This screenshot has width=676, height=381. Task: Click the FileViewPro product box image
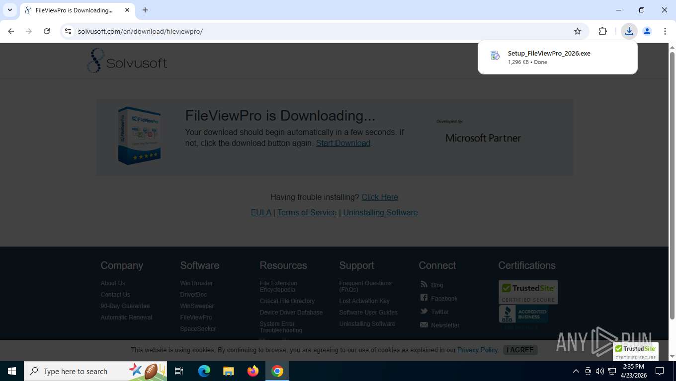140,135
